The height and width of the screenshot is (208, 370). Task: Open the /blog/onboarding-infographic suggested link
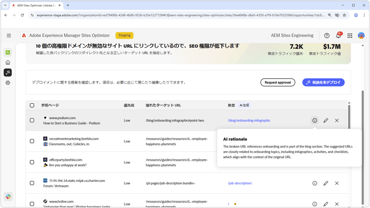(249, 120)
